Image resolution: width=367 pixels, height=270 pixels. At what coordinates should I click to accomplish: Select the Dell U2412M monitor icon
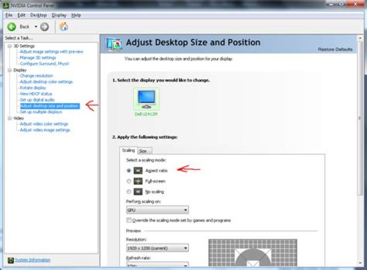coord(146,100)
